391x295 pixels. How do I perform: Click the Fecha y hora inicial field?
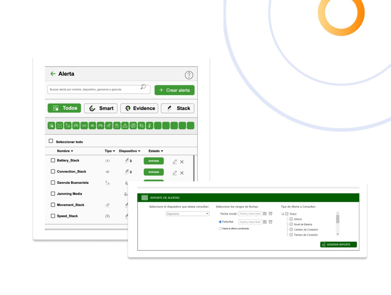(x=250, y=214)
